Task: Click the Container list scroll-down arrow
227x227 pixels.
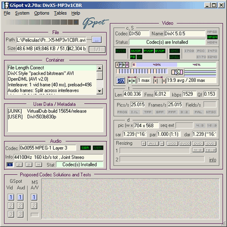Action: [x=100, y=91]
